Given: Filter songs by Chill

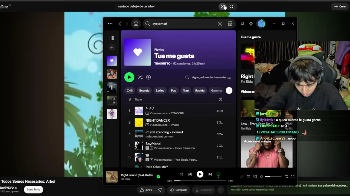Looking at the screenshot, I should [x=130, y=91].
